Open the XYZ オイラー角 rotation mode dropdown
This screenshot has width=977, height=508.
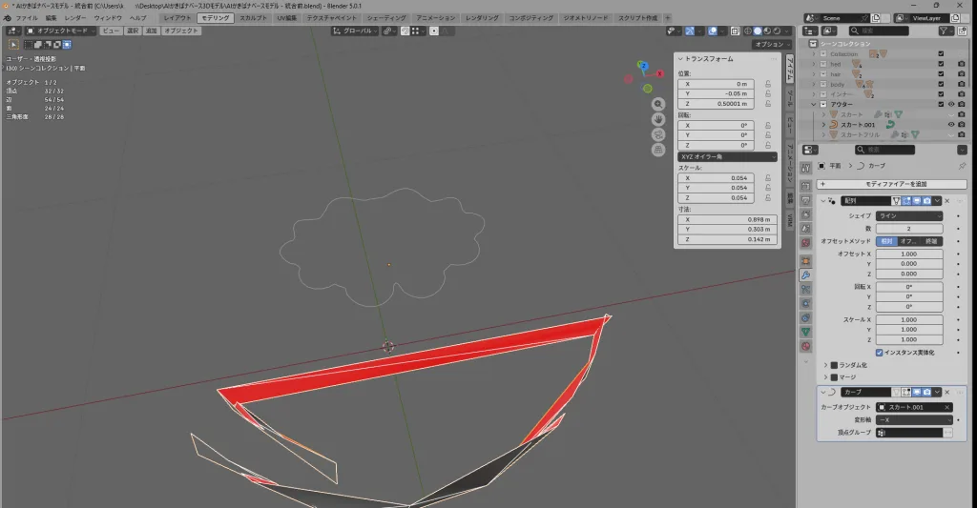click(x=727, y=156)
